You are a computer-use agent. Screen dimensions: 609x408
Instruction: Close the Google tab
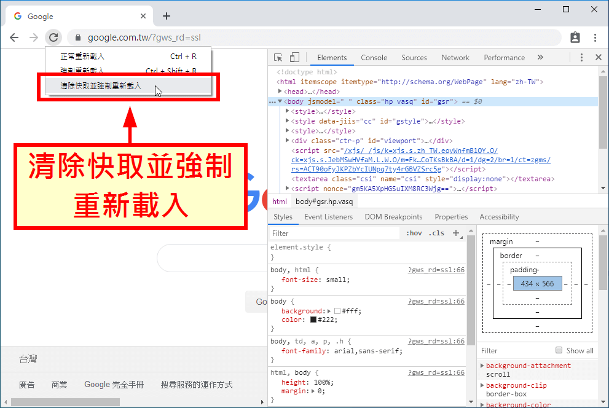(143, 16)
